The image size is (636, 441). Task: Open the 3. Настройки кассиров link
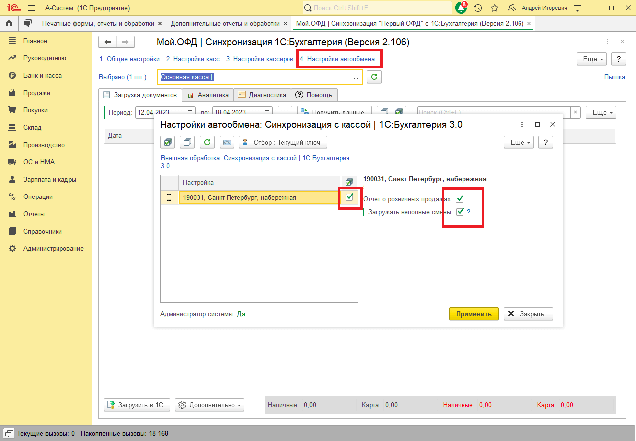[x=260, y=59]
